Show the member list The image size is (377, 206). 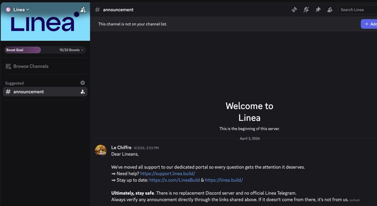(330, 9)
